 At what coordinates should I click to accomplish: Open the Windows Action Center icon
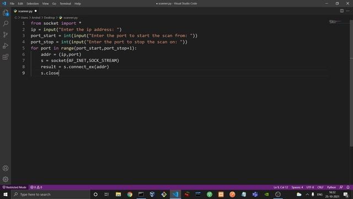tap(346, 194)
